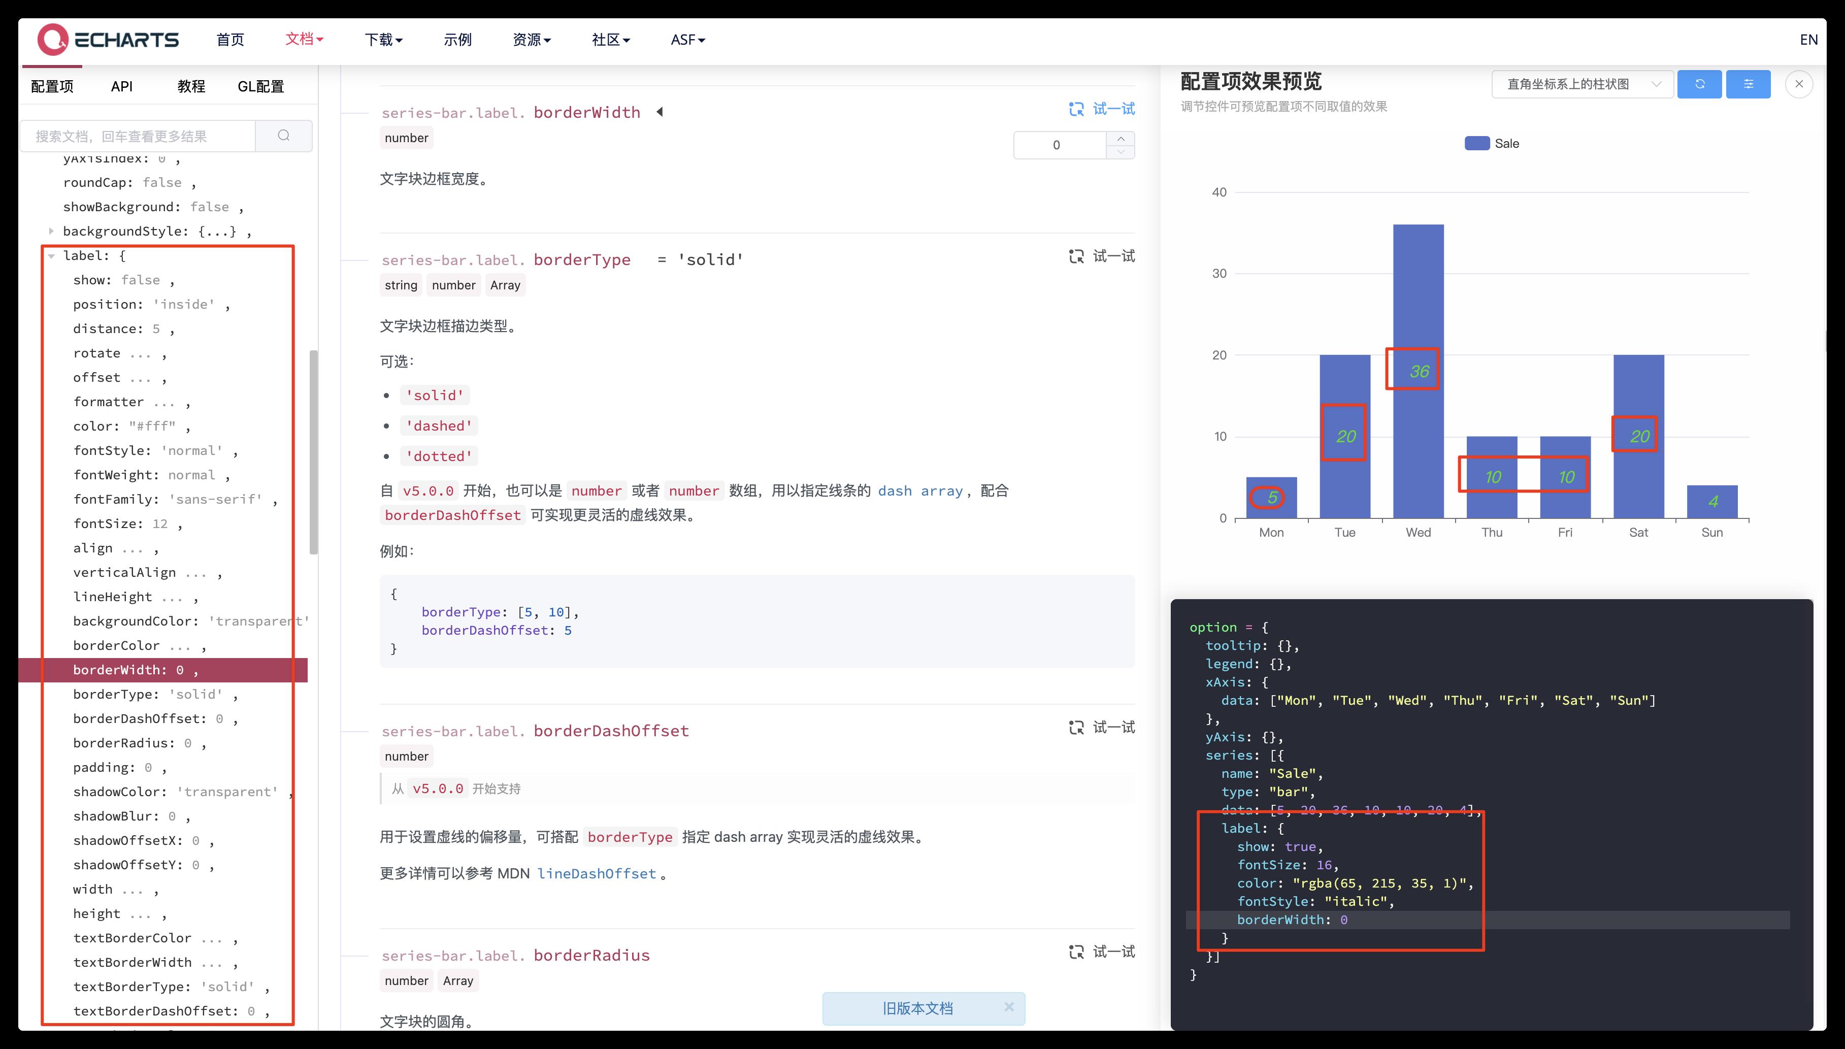Viewport: 1845px width, 1049px height.
Task: Open 示例 in the top navigation
Action: 457,40
